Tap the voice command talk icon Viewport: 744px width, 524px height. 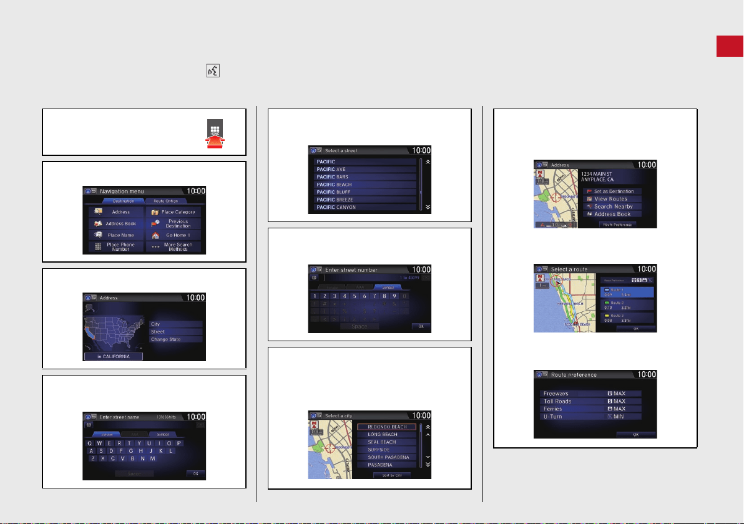tap(213, 70)
